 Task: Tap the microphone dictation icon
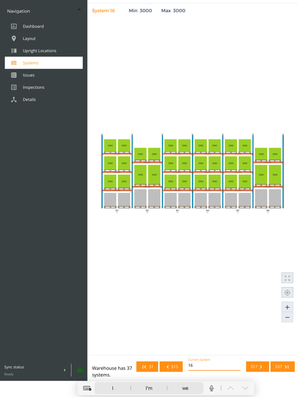(212, 388)
